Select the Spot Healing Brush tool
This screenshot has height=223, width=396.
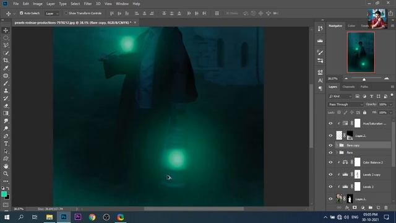pos(6,76)
